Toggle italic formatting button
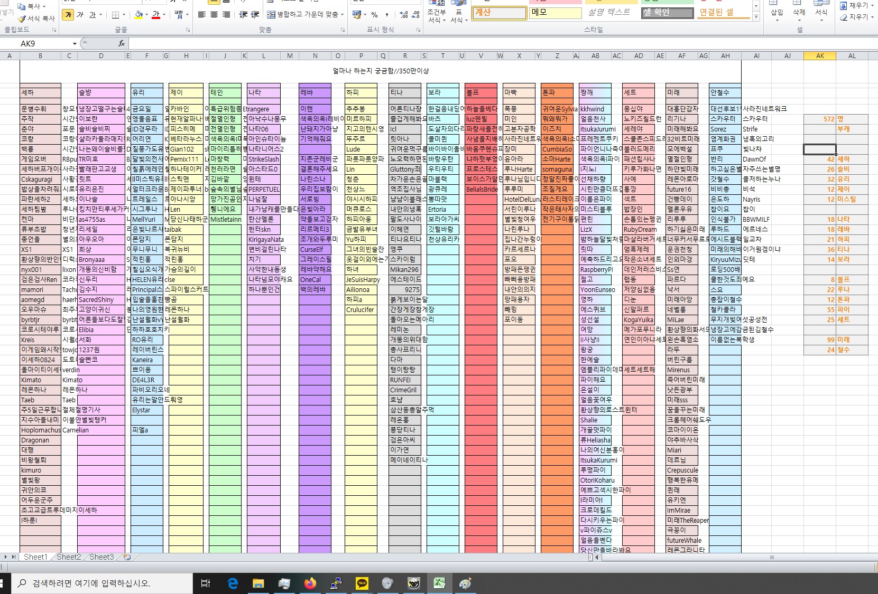The width and height of the screenshot is (878, 594). click(x=80, y=15)
